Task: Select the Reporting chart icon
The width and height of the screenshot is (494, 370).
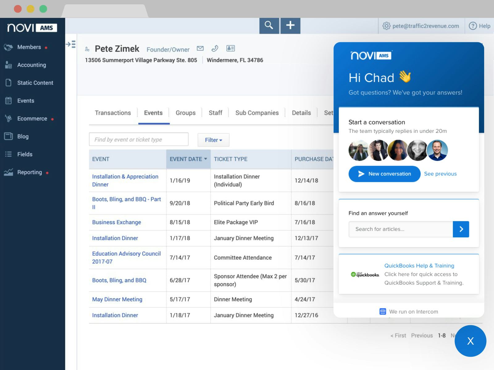Action: [x=9, y=172]
